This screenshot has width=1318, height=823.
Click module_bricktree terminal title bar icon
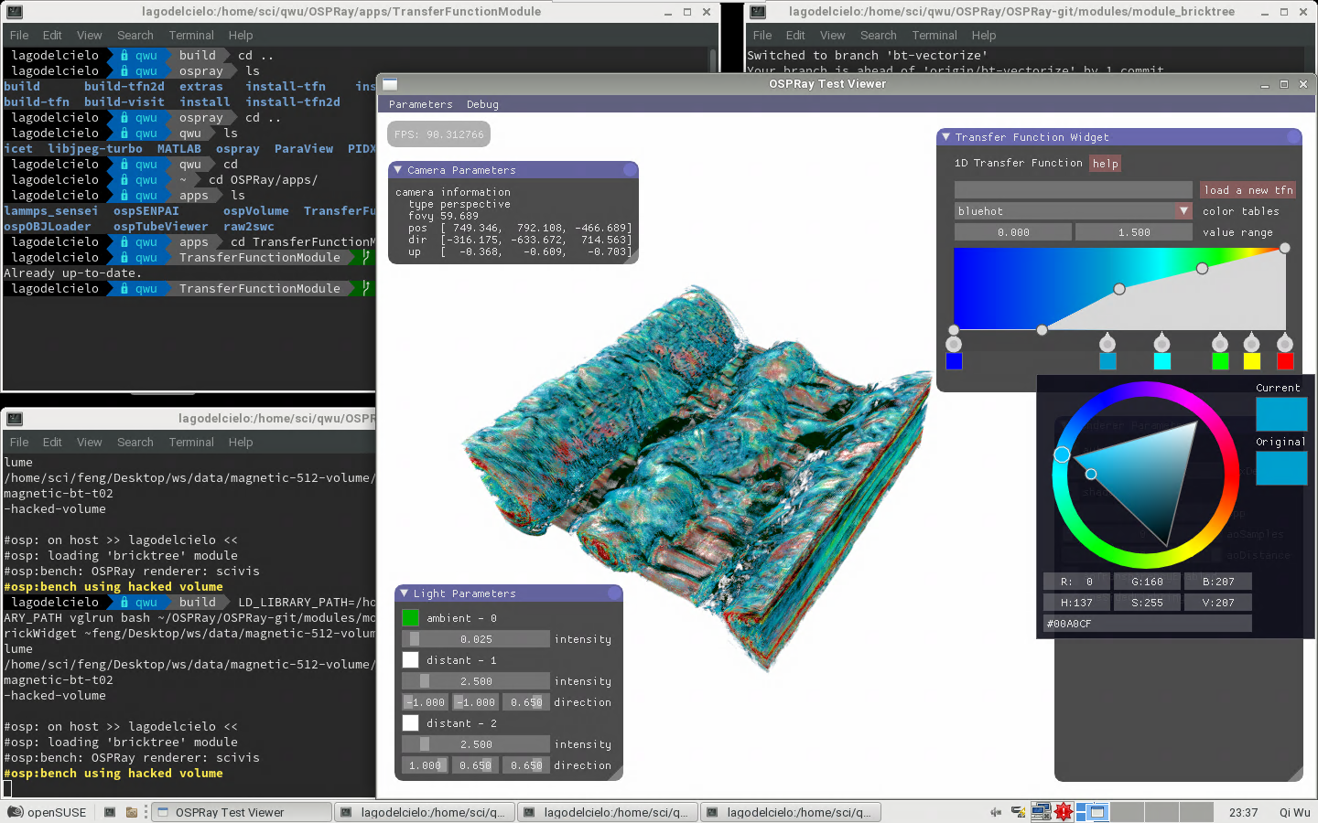[757, 12]
